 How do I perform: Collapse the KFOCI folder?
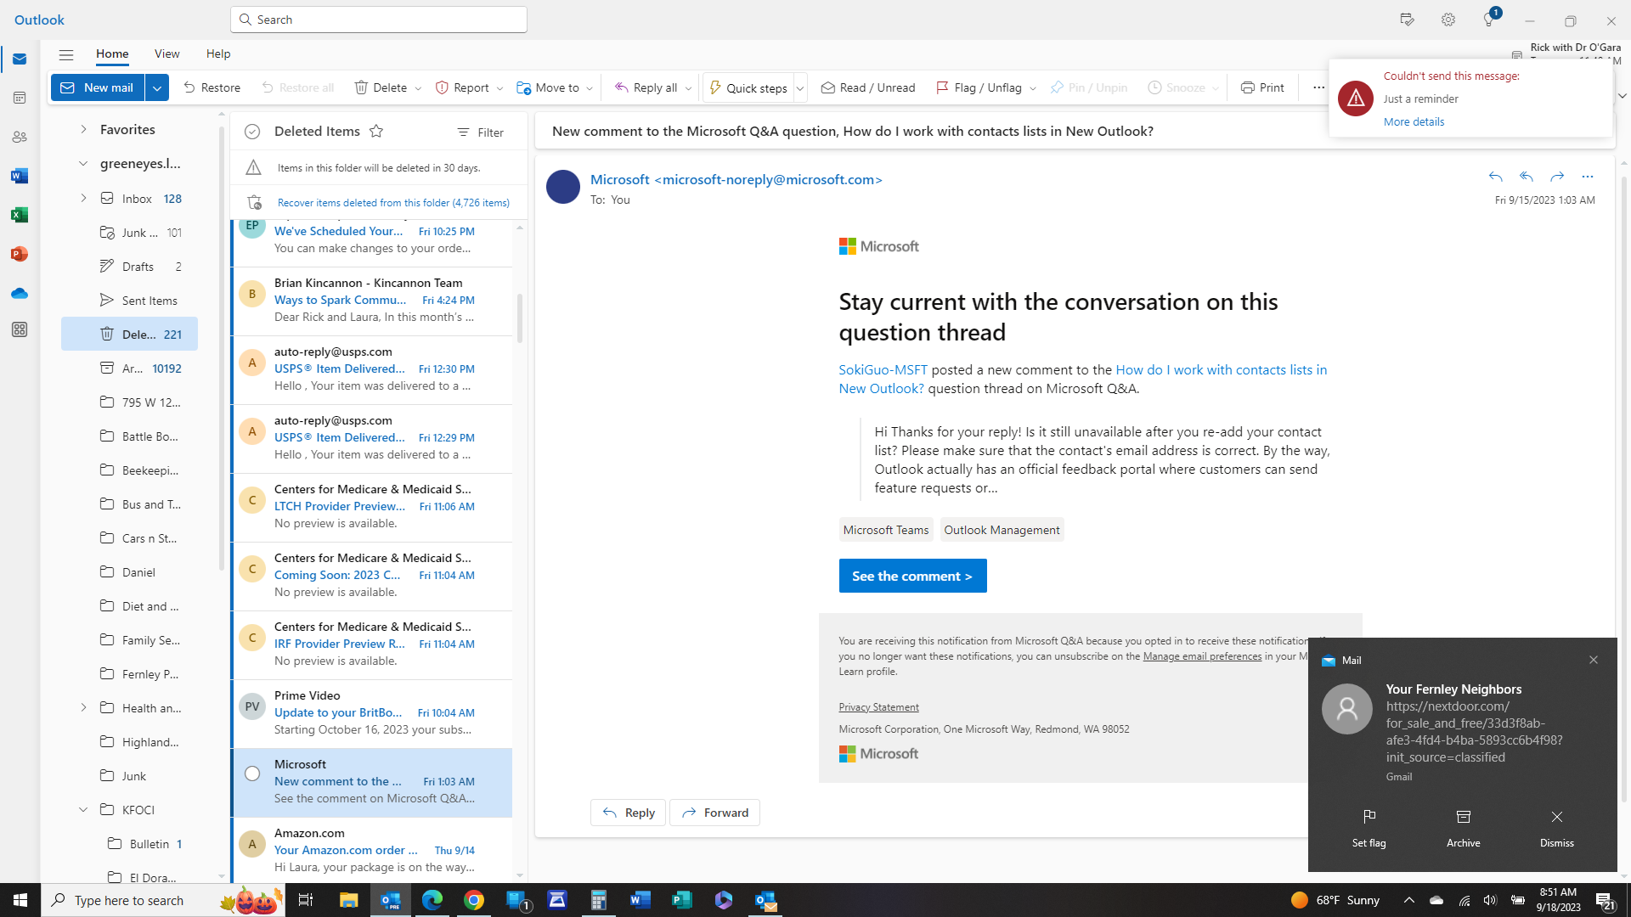pos(83,809)
